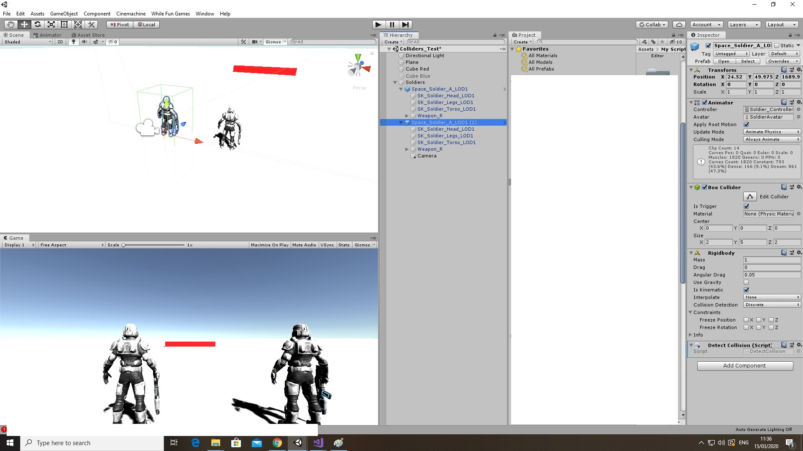803x451 pixels.
Task: Expand the Weapon_R object in Hierarchy
Action: coord(407,116)
